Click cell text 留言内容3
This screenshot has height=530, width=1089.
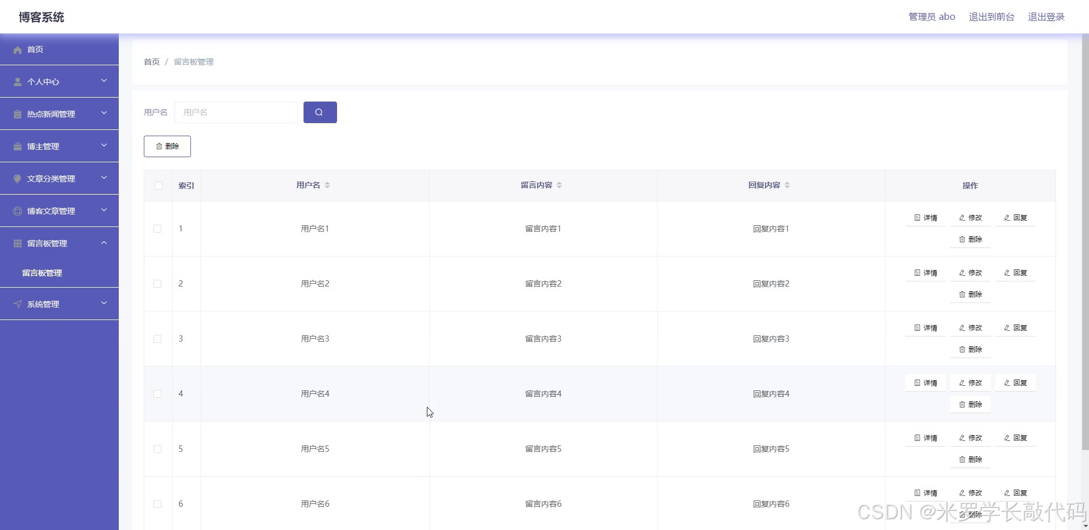point(543,339)
